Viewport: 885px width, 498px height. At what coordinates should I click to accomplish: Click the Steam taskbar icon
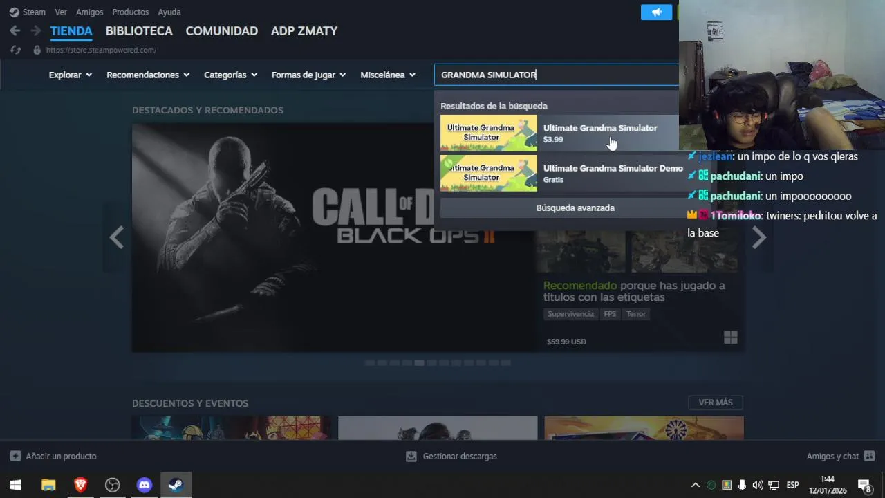click(x=176, y=485)
